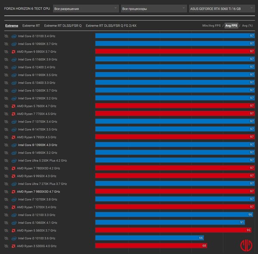
Task: Toggle eye icon for Core i3 12100
Action: pyautogui.click(x=6, y=215)
